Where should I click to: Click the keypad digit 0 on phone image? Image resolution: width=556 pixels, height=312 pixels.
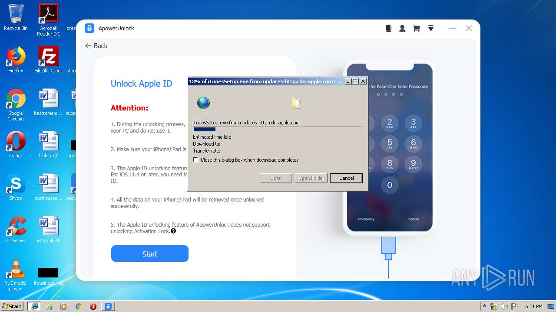pyautogui.click(x=390, y=185)
